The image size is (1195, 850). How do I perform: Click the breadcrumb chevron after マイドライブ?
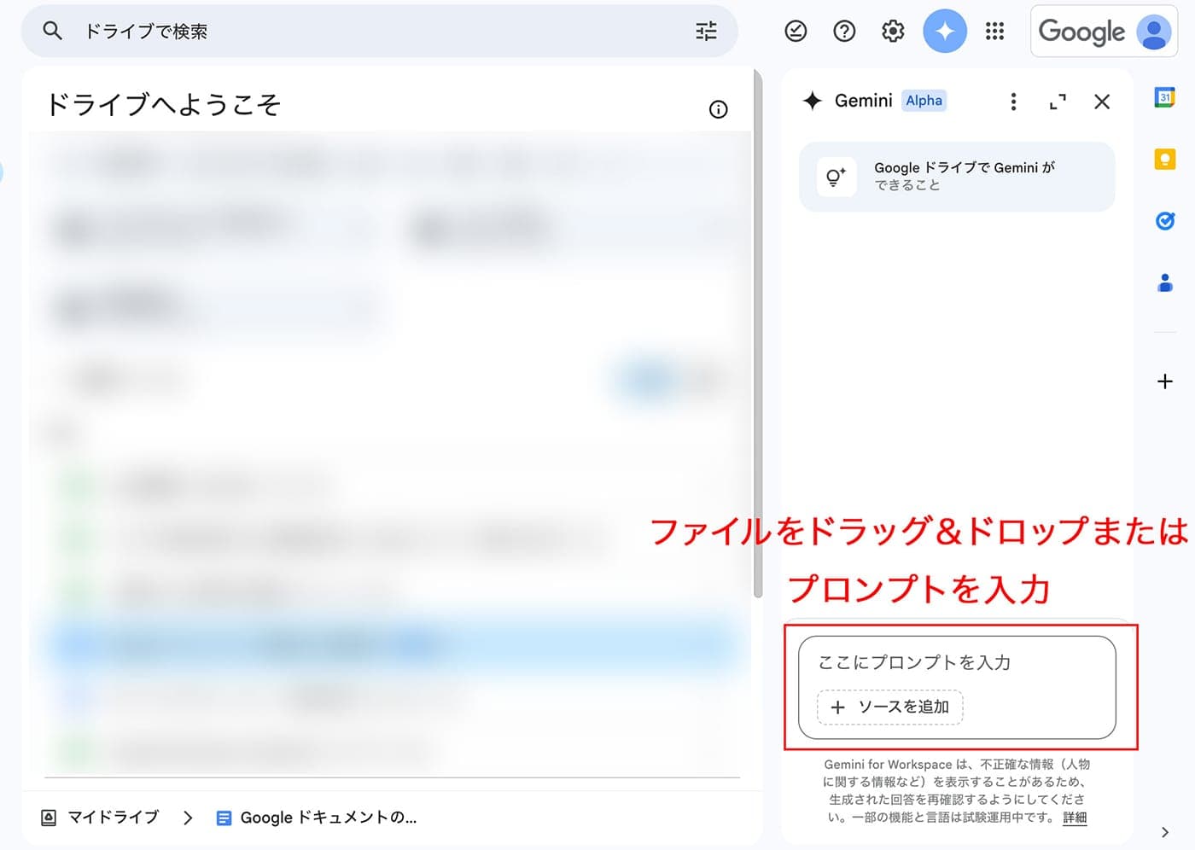pyautogui.click(x=188, y=818)
